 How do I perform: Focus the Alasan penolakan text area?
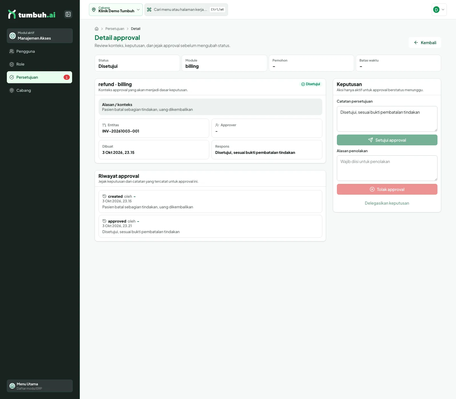click(x=387, y=168)
